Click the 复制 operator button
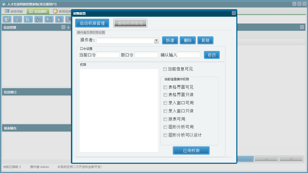308x173 pixels. [x=205, y=40]
